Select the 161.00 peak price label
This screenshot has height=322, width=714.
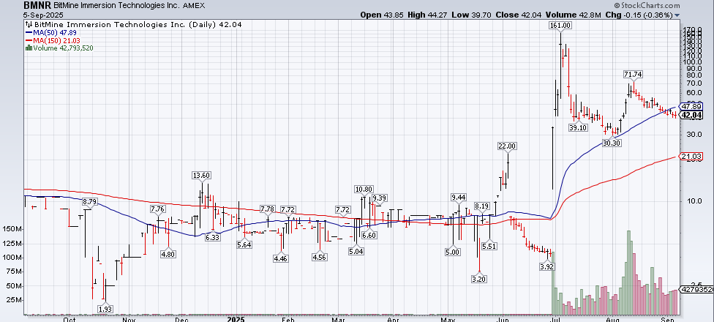(x=559, y=26)
